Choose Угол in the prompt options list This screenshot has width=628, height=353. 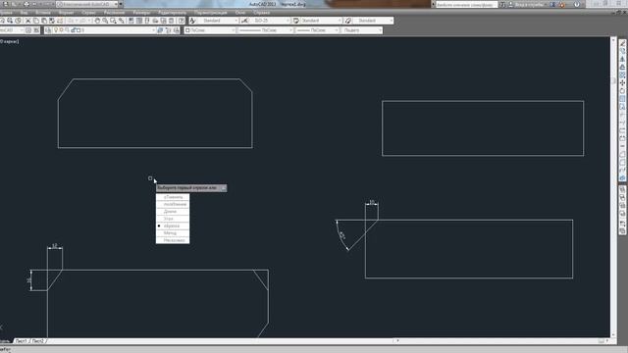pyautogui.click(x=173, y=219)
